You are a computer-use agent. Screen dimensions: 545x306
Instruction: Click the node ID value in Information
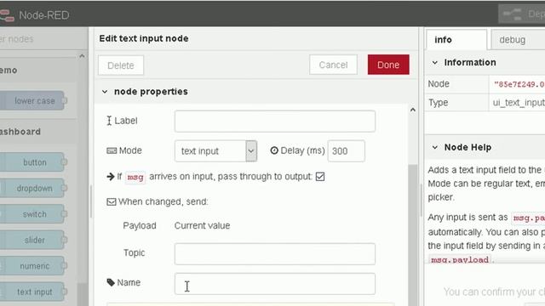[519, 84]
